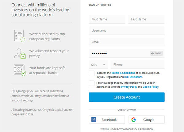This screenshot has width=184, height=132.
Task: Sign up with the Google button
Action: [147, 119]
